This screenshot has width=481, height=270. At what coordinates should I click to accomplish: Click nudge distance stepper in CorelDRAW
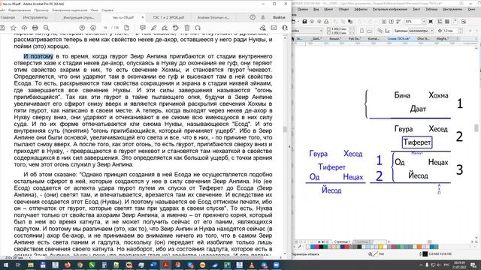click(x=461, y=31)
